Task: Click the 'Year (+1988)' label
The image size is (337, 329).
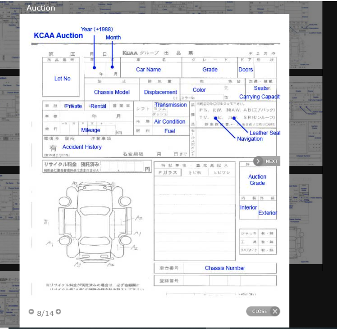Action: [x=97, y=29]
